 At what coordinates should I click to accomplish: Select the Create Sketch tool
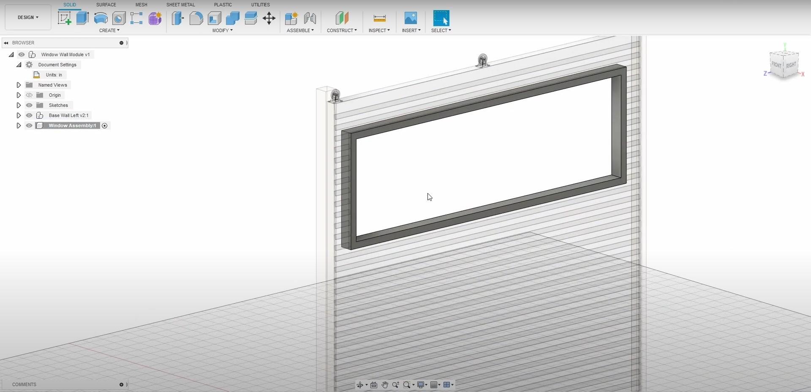pos(64,18)
